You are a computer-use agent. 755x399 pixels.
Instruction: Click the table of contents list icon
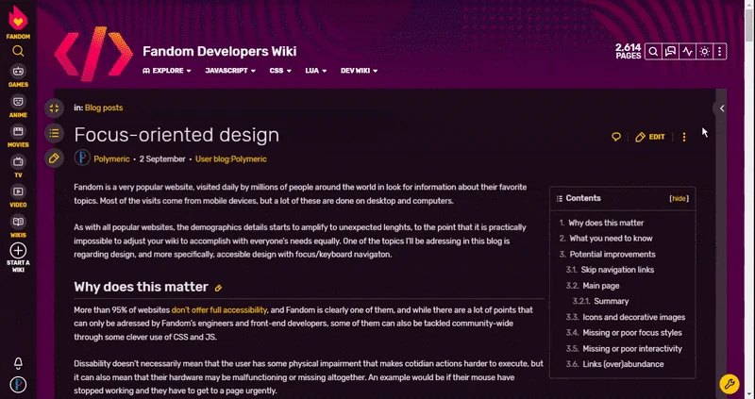(x=54, y=133)
